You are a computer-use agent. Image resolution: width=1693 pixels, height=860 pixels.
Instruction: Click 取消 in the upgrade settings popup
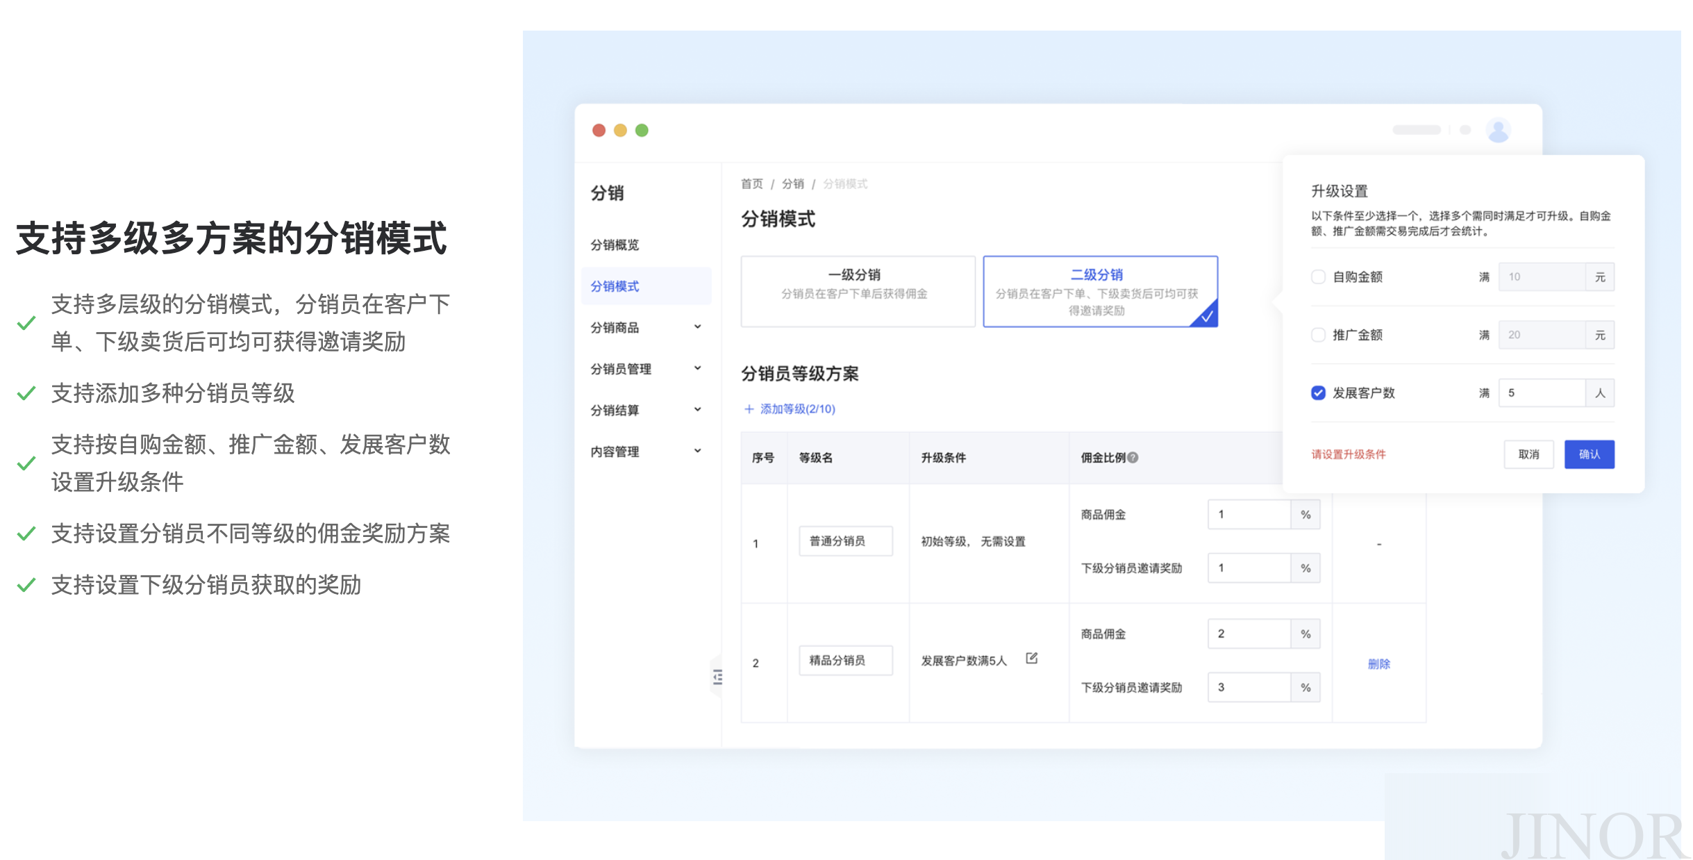1528,454
